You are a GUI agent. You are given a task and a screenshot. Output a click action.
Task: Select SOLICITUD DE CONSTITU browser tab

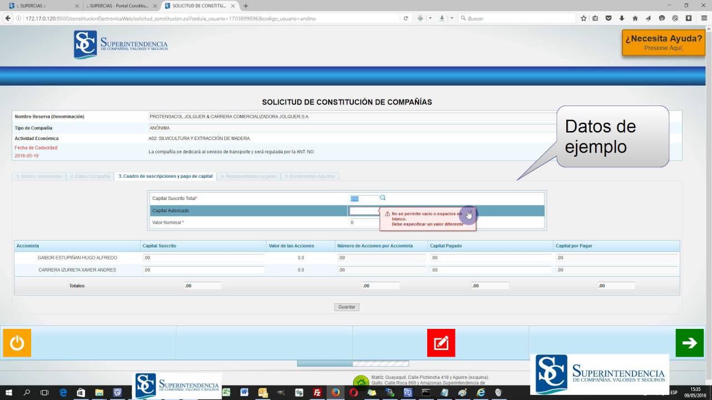click(x=200, y=6)
